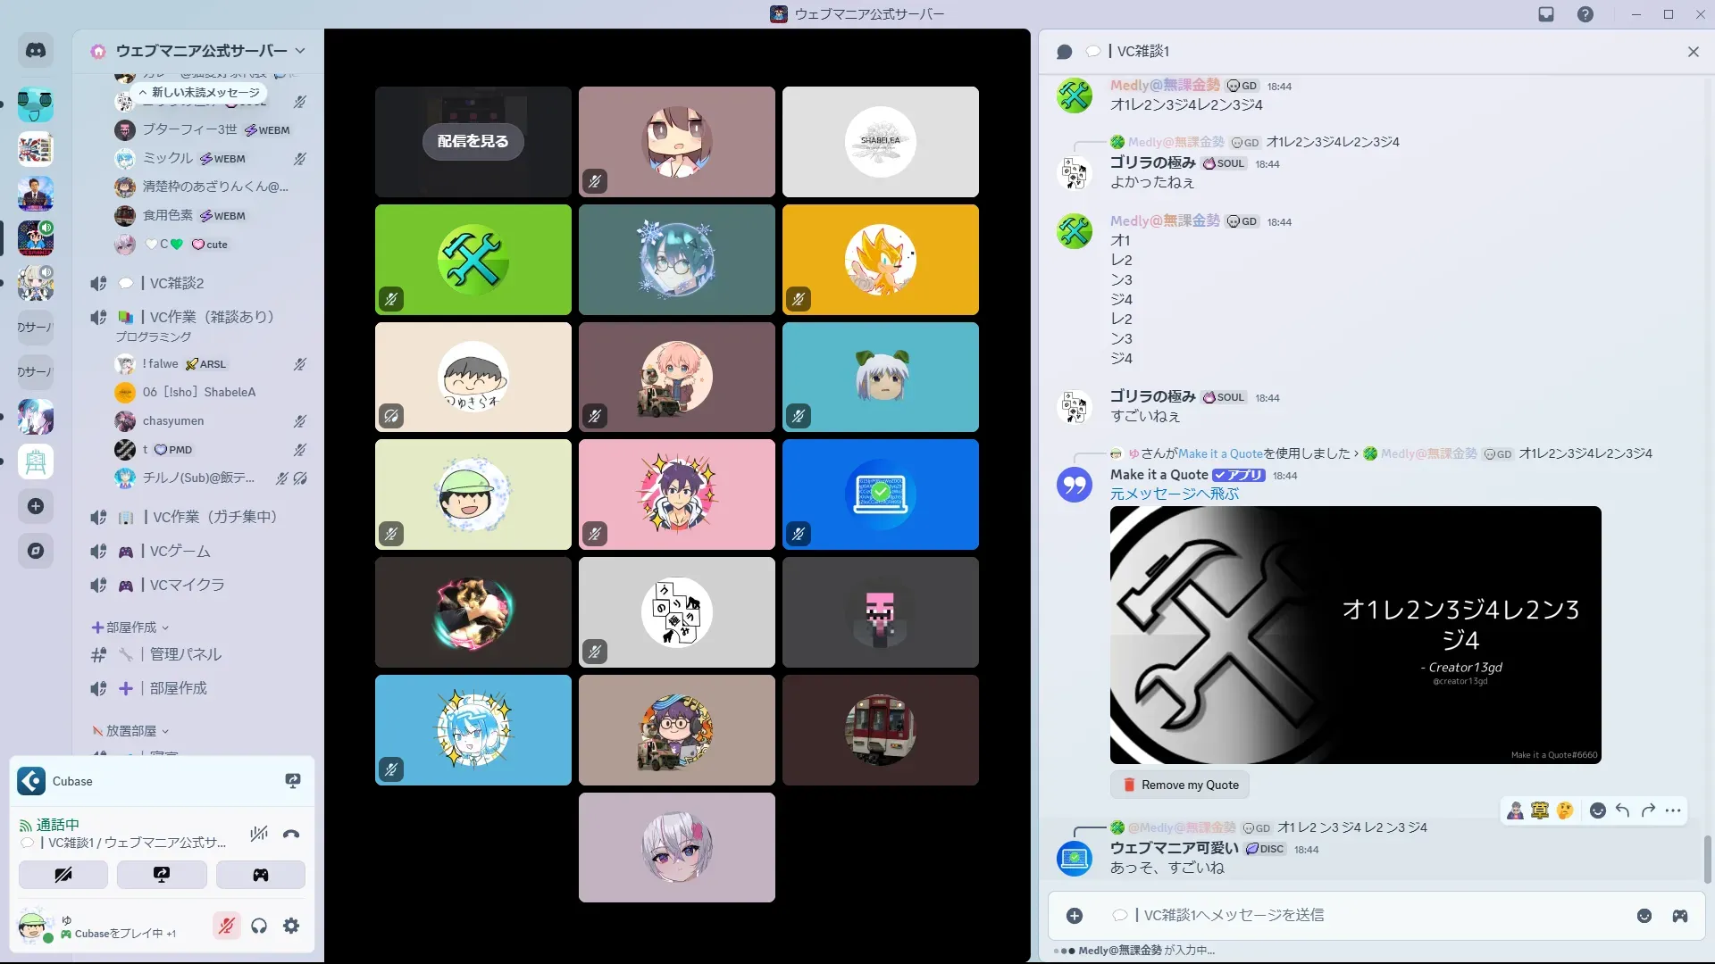1715x964 pixels.
Task: Open user settings gear
Action: pyautogui.click(x=291, y=927)
